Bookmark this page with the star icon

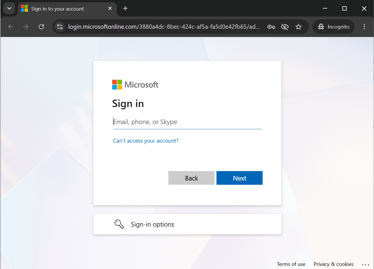click(x=298, y=27)
